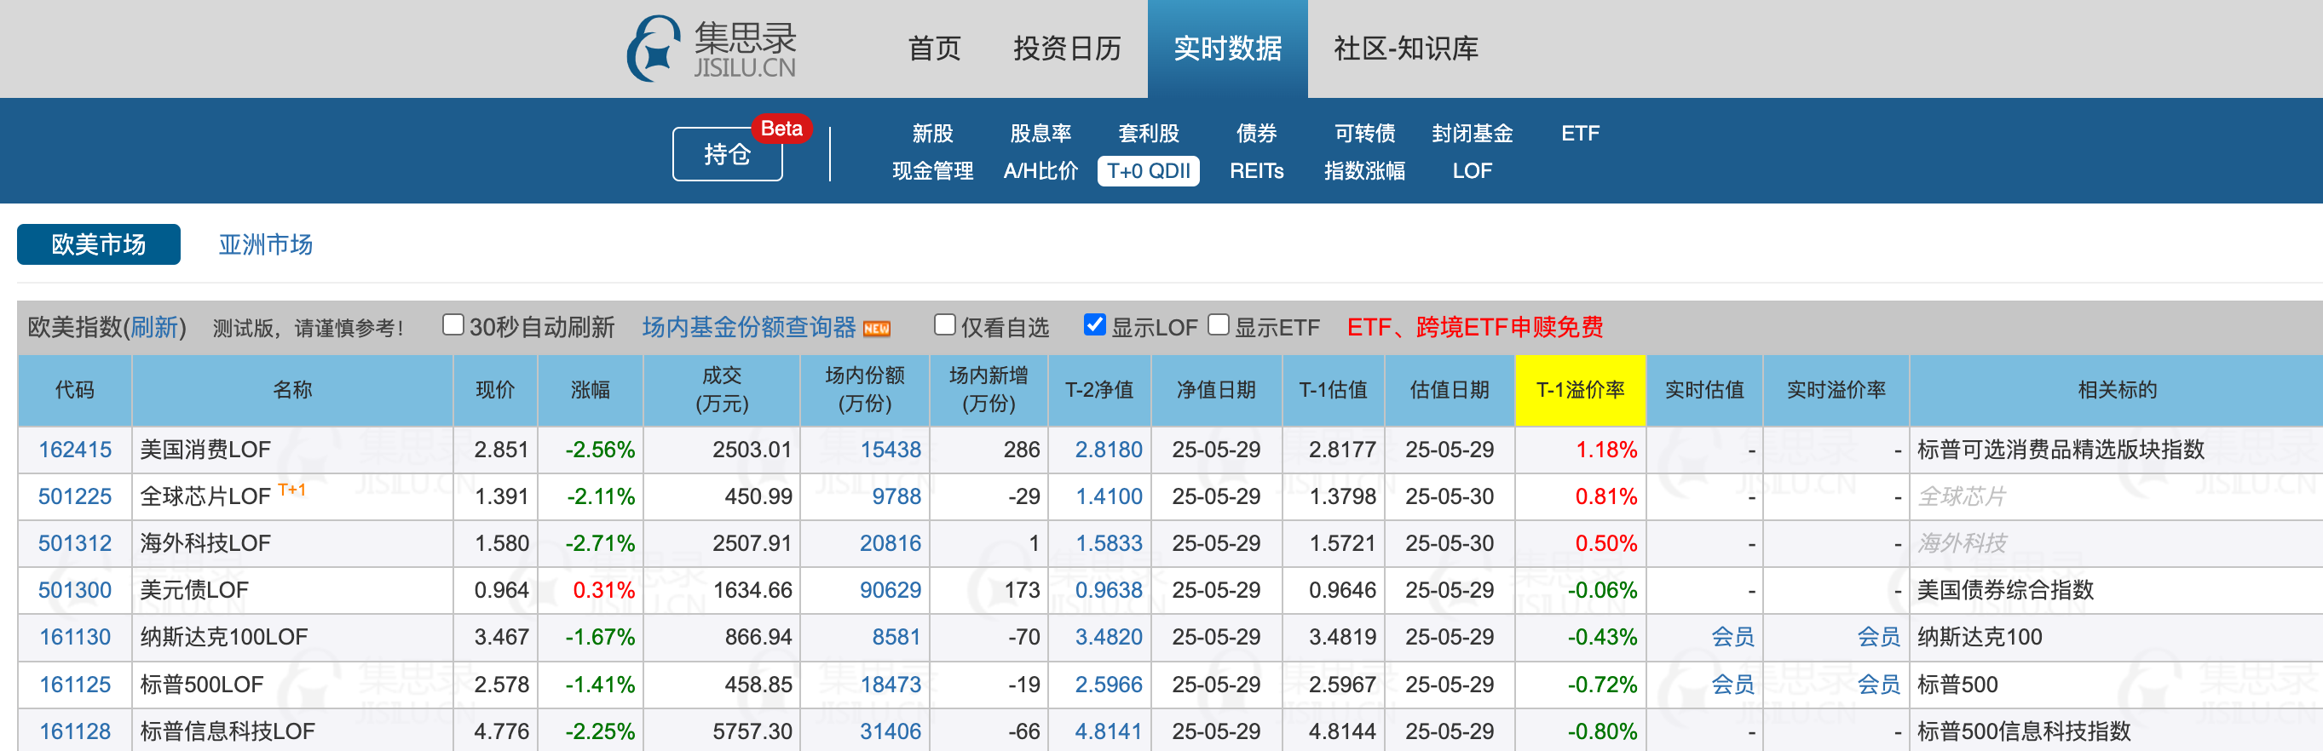Open the 首页 top menu
The height and width of the screenshot is (751, 2323).
(934, 49)
